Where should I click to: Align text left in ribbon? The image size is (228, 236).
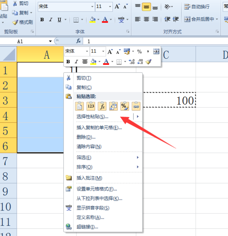coord(138,19)
